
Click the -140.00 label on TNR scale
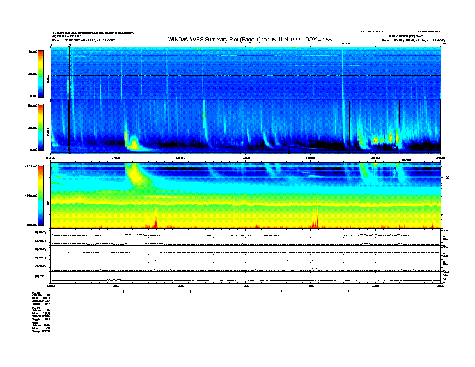[31, 195]
